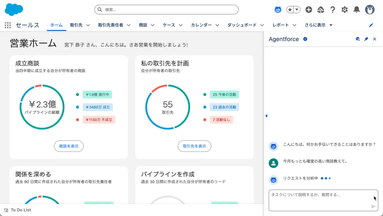The height and width of the screenshot is (216, 383).
Task: Click the 今月もっとも確度の高い商談教えて message
Action: 315,161
